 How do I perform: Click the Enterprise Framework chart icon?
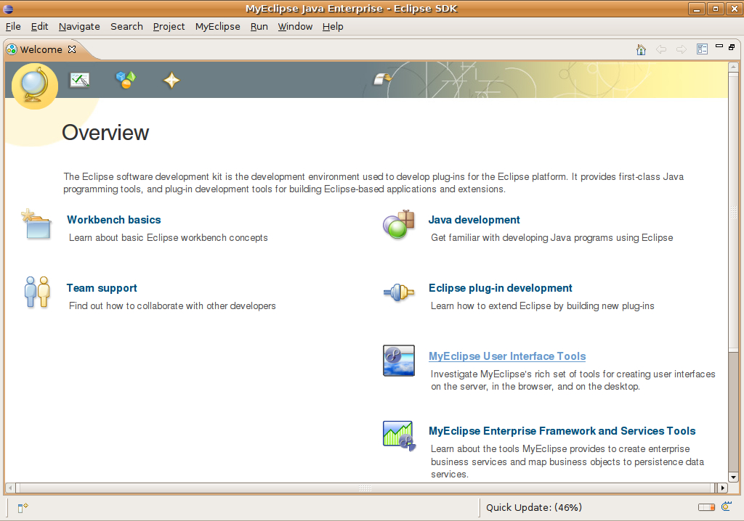coord(399,435)
